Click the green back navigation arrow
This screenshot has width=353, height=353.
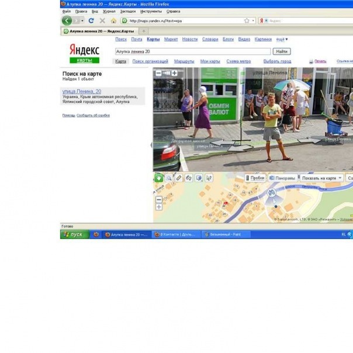pyautogui.click(x=67, y=20)
